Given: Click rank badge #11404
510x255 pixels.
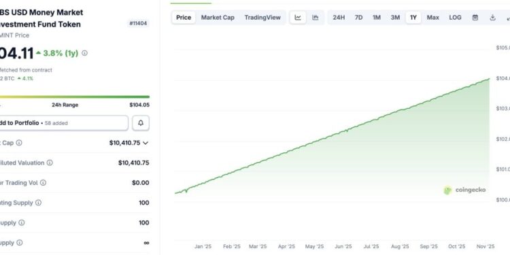Looking at the screenshot, I should (138, 23).
